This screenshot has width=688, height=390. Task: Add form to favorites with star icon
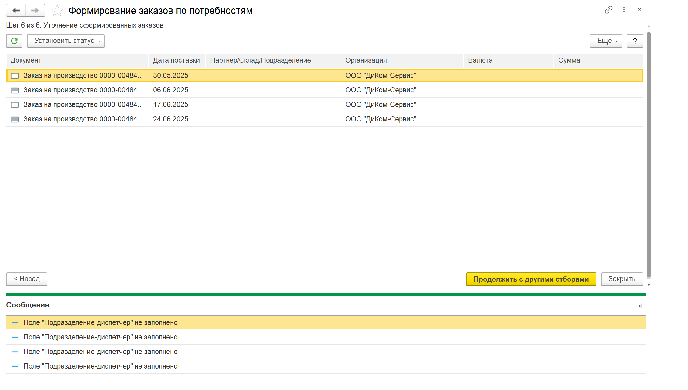(57, 11)
